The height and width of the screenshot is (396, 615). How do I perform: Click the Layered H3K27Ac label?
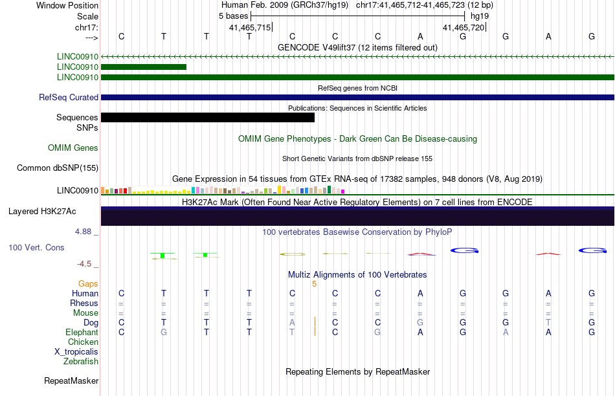point(42,212)
